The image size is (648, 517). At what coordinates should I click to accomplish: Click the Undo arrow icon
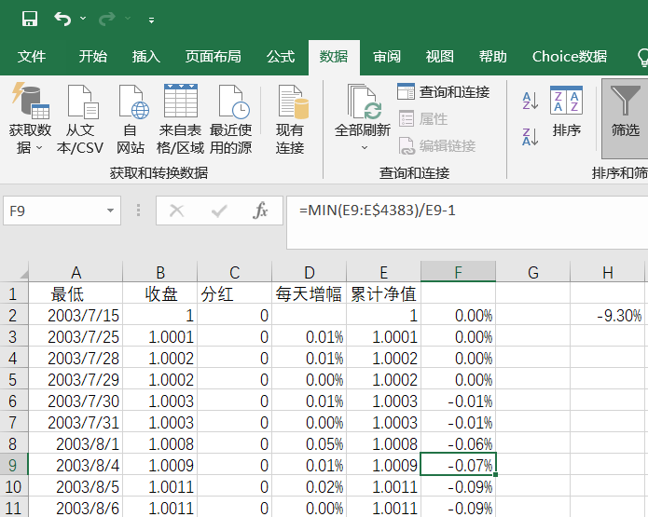[x=62, y=19]
